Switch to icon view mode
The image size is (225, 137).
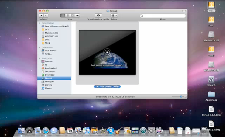coord(63,15)
